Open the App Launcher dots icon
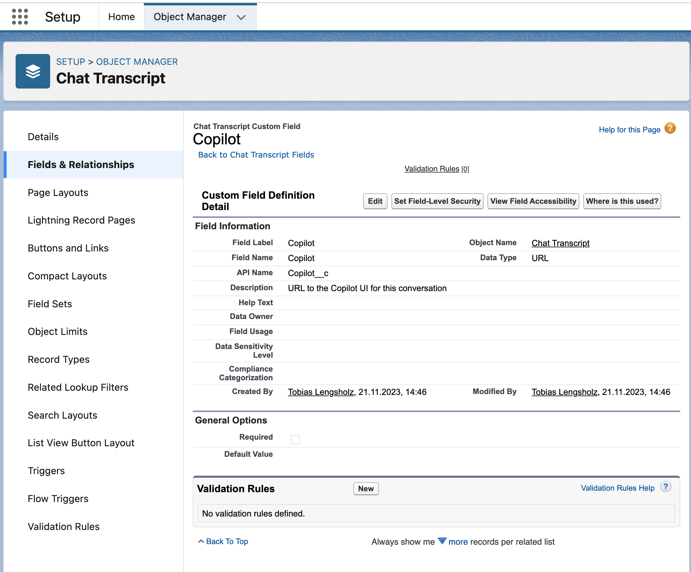Image resolution: width=691 pixels, height=572 pixels. 20,17
